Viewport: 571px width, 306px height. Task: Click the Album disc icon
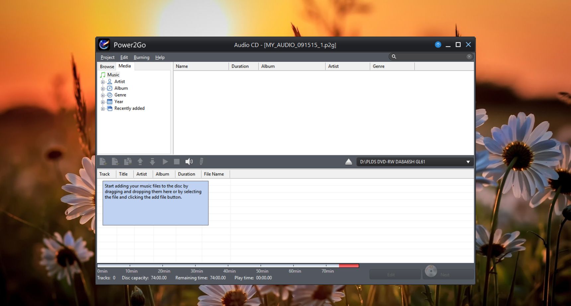[110, 88]
